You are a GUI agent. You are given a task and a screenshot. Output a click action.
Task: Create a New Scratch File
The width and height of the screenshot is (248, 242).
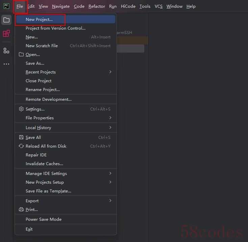pos(66,46)
